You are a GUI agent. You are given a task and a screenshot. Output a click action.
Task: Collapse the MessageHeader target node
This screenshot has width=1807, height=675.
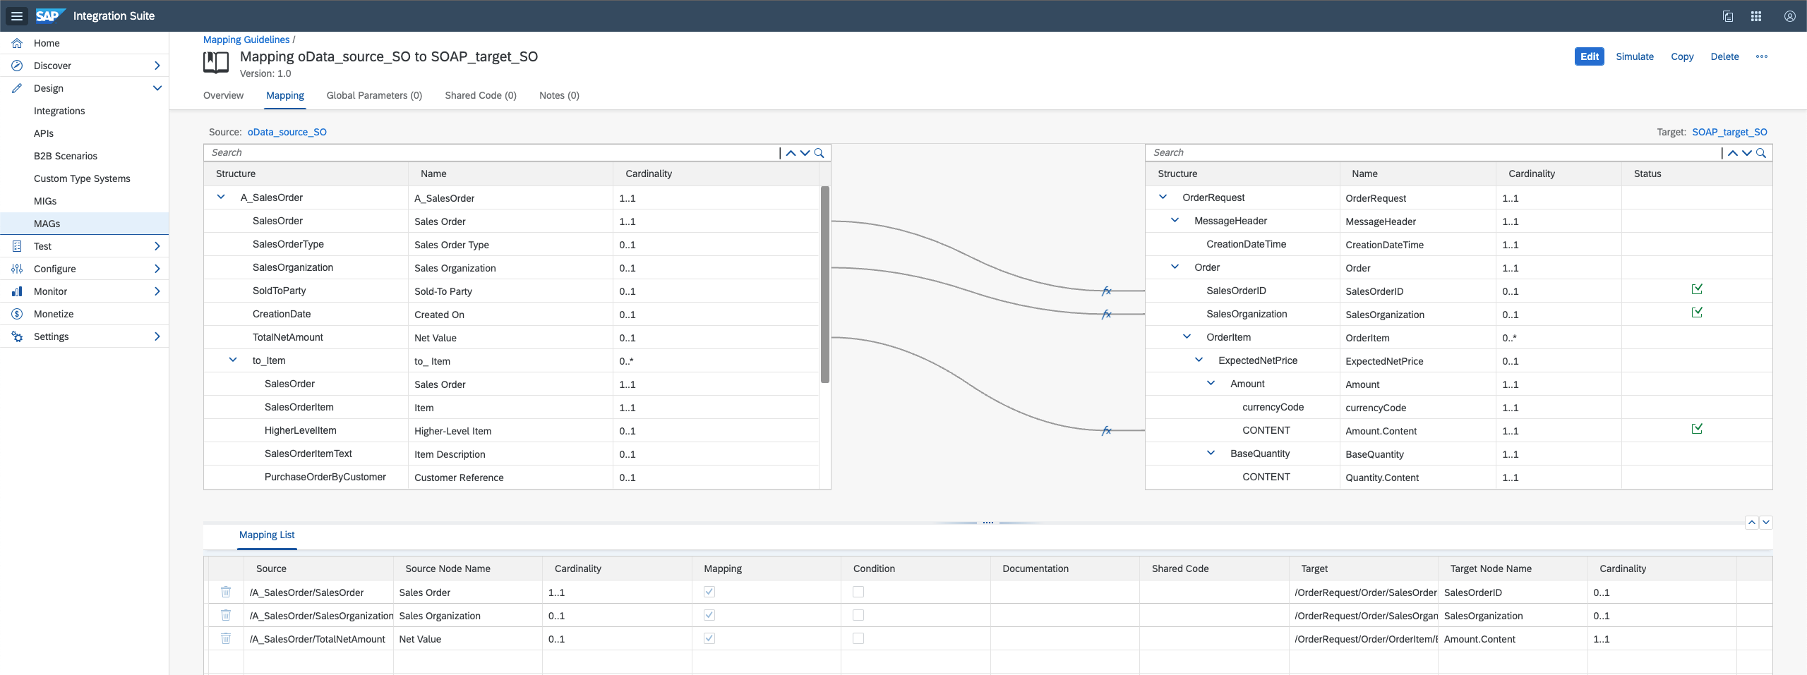point(1175,220)
